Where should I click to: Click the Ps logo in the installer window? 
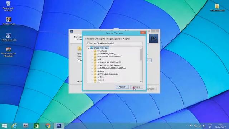pos(154,39)
